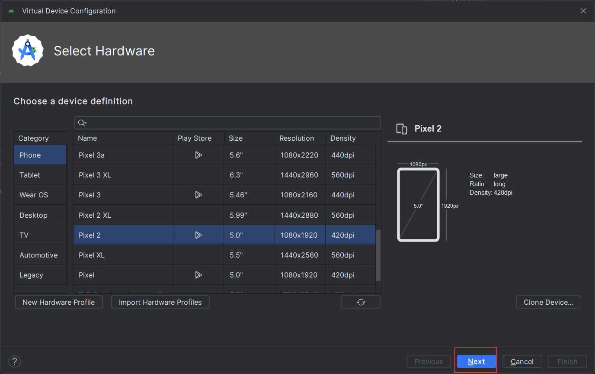Screen dimensions: 595x374
Task: Click the Play Store icon in Pixel 2 row
Action: coord(198,235)
